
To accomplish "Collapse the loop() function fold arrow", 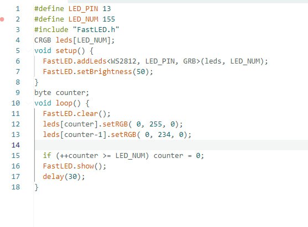I will 29,103.
